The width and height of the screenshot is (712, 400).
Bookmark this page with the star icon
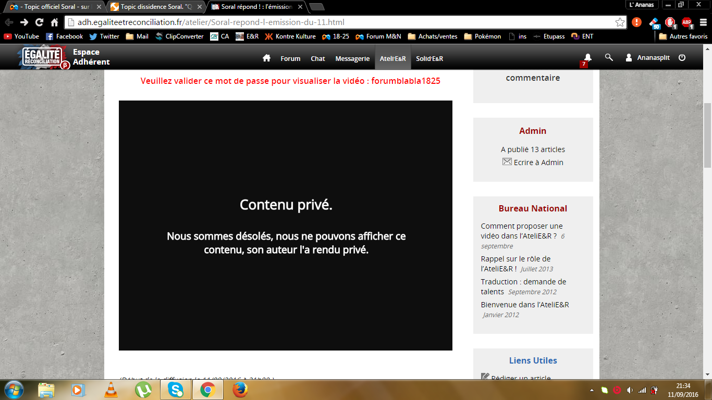(x=620, y=22)
